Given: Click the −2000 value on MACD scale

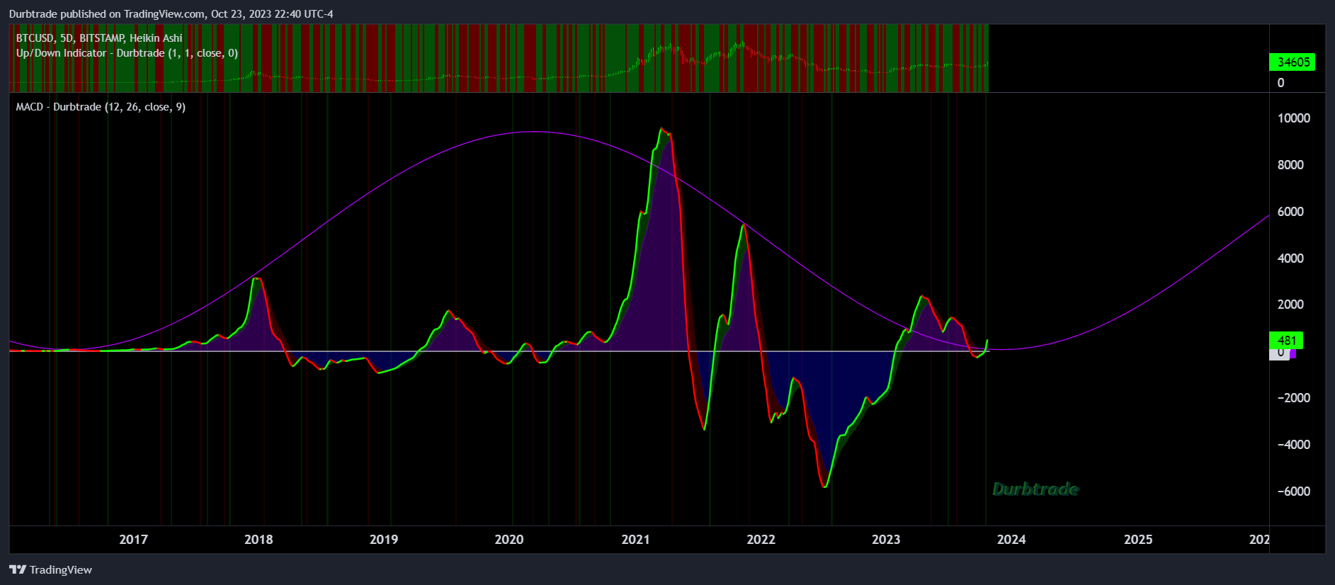Looking at the screenshot, I should tap(1294, 398).
